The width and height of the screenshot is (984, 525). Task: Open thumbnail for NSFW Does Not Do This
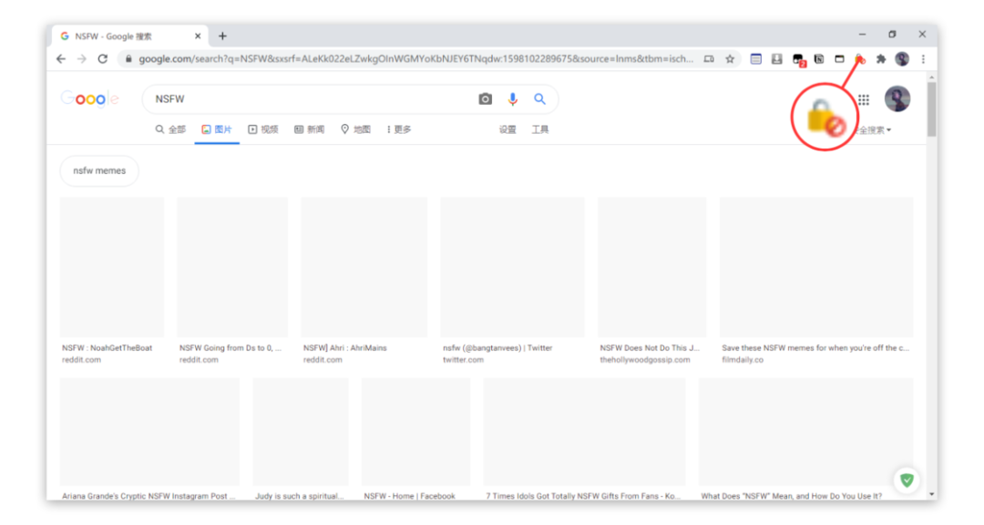pos(652,267)
